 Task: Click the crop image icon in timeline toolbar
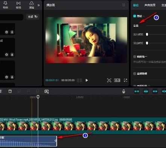pyautogui.click(x=47, y=91)
